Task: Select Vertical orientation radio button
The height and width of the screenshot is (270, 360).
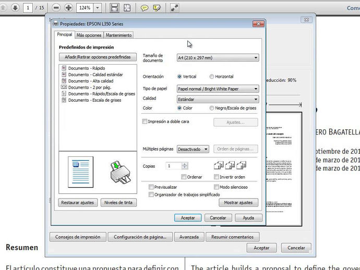Action: [179, 77]
